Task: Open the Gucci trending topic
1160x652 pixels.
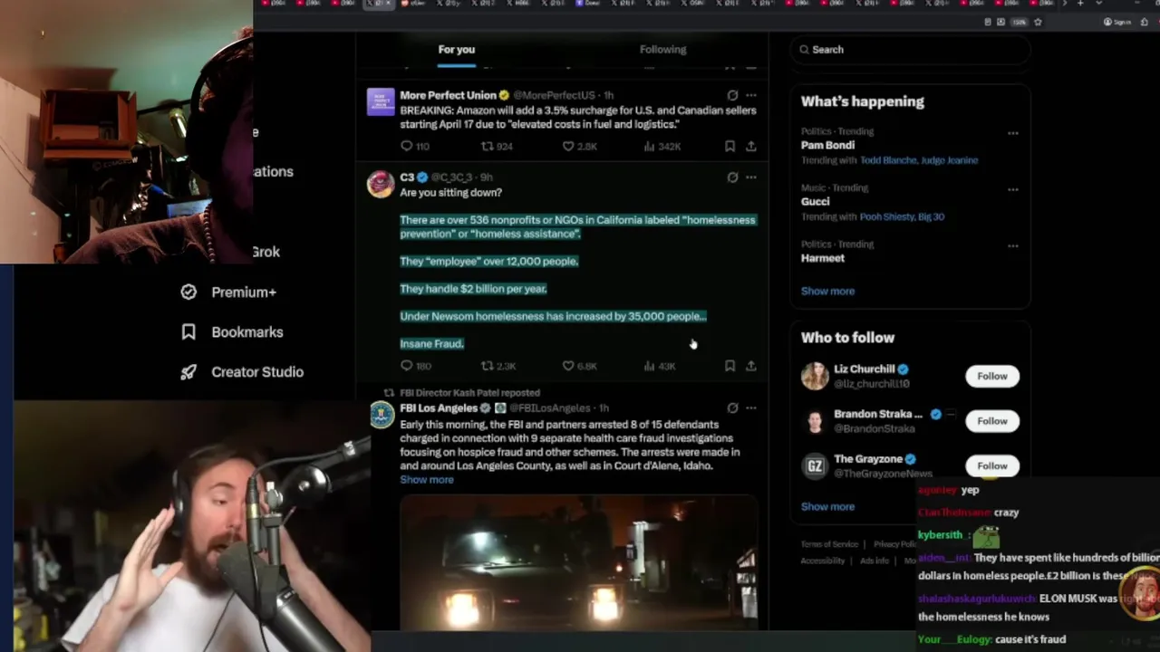Action: tap(815, 202)
